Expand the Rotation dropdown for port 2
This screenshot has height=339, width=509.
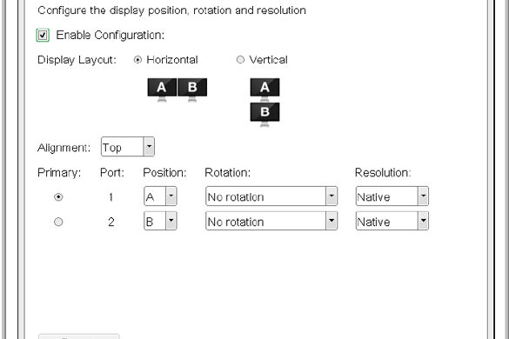pos(271,221)
